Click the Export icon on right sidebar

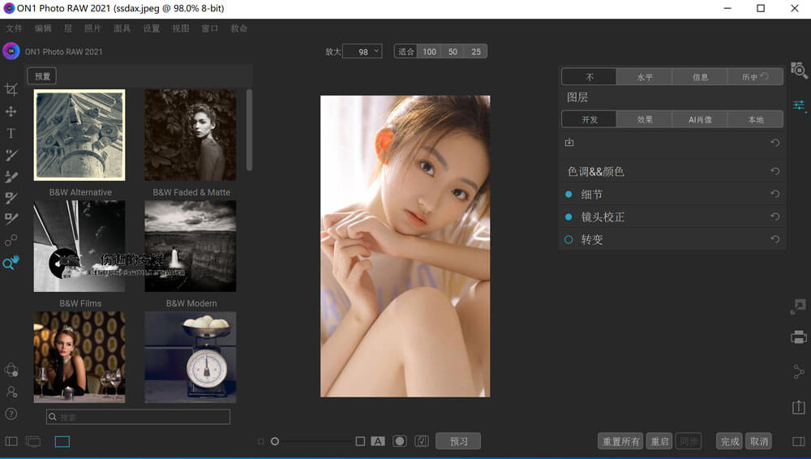(x=799, y=407)
